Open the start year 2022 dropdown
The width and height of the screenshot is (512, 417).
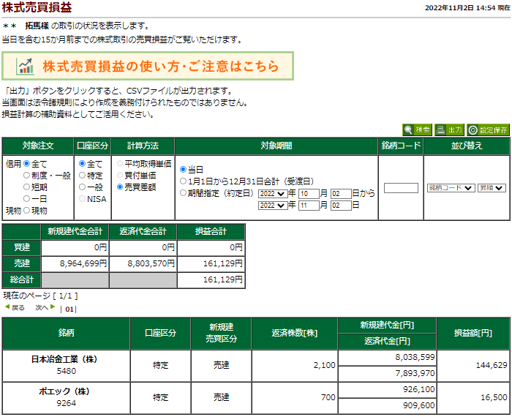coord(273,194)
